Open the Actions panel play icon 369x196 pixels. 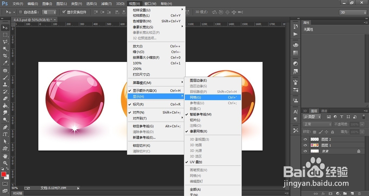[296, 34]
